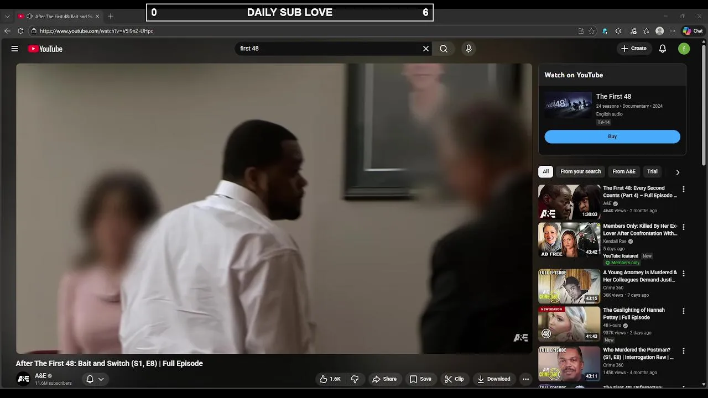Open browser favorites list icon

[x=646, y=31]
